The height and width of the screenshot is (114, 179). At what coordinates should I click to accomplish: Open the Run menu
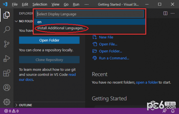click(x=76, y=4)
